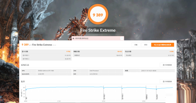Click the warning triangle icon in pink banner
This screenshot has width=196, height=103.
click(73, 38)
